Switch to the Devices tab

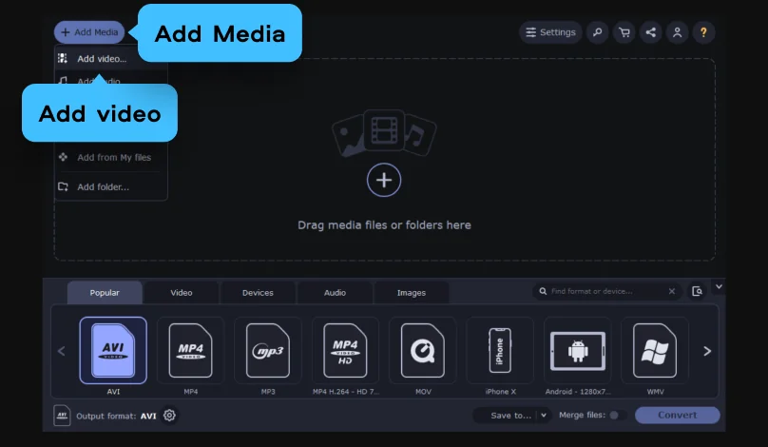point(258,293)
